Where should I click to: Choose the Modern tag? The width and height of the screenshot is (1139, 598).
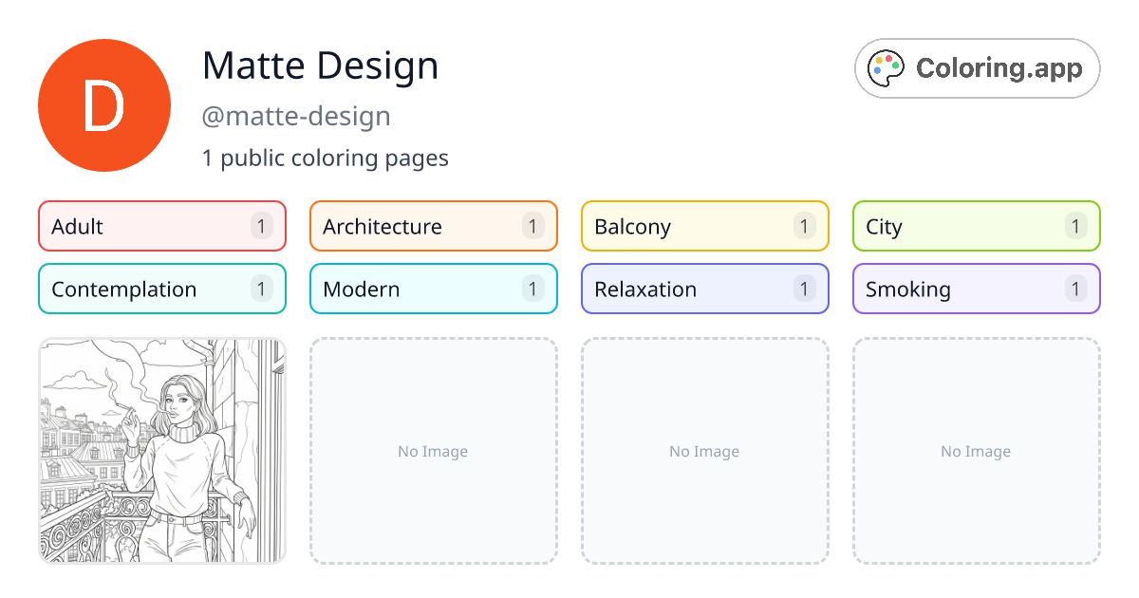[434, 289]
